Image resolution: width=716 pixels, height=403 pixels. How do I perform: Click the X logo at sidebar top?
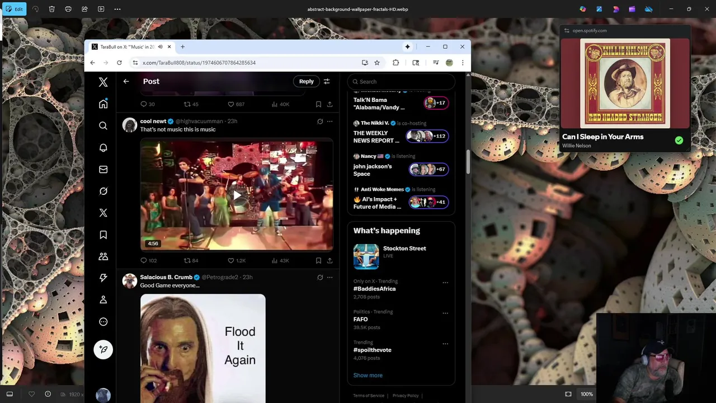[103, 82]
